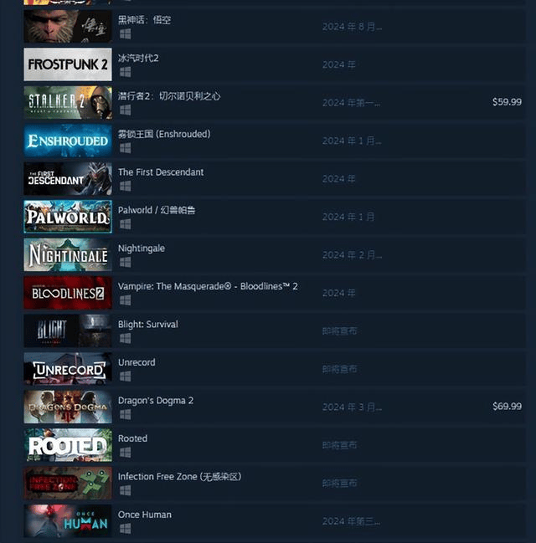536x543 pixels.
Task: Click the Windows icon beneath Nightingale
Action: 125,262
